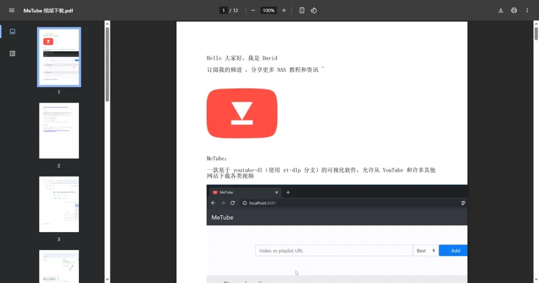Viewport: 539px width, 283px height.
Task: Zoom out with the minus button
Action: 253,10
